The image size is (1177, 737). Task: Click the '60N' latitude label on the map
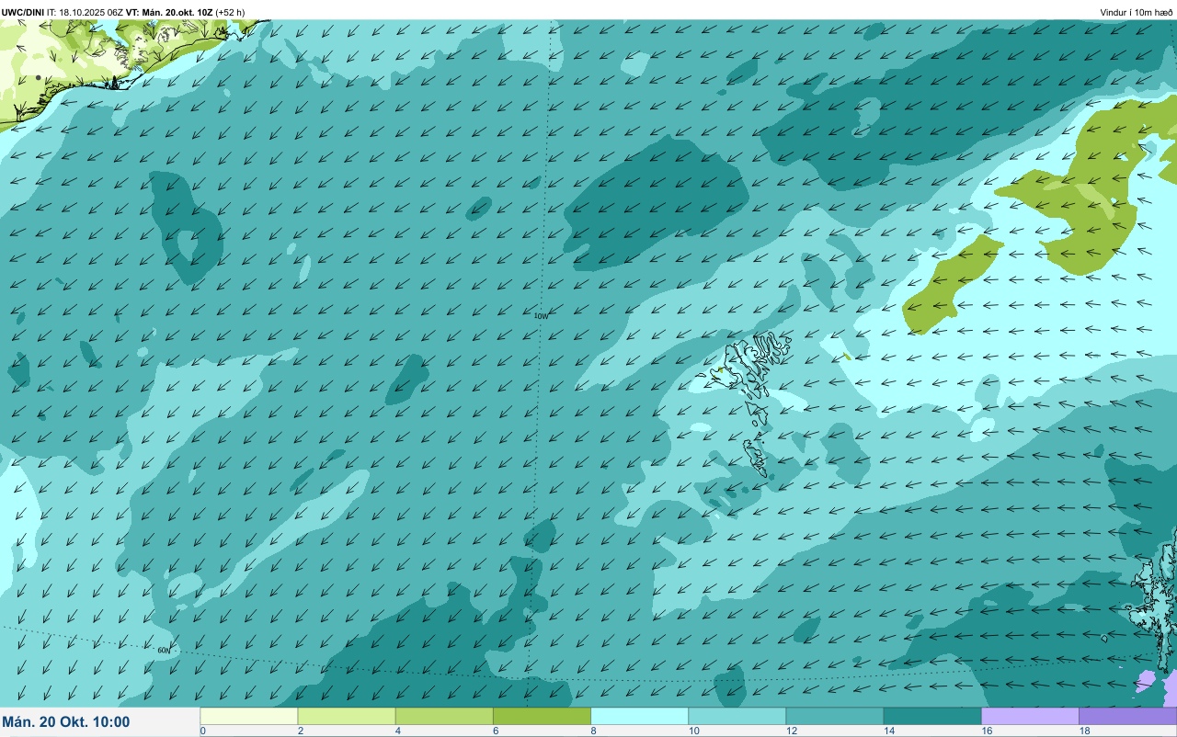(x=164, y=651)
